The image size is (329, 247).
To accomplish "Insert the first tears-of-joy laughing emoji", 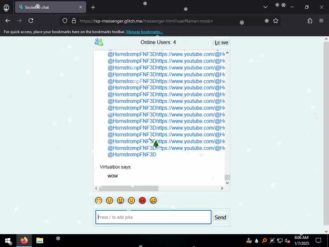I will (x=98, y=200).
